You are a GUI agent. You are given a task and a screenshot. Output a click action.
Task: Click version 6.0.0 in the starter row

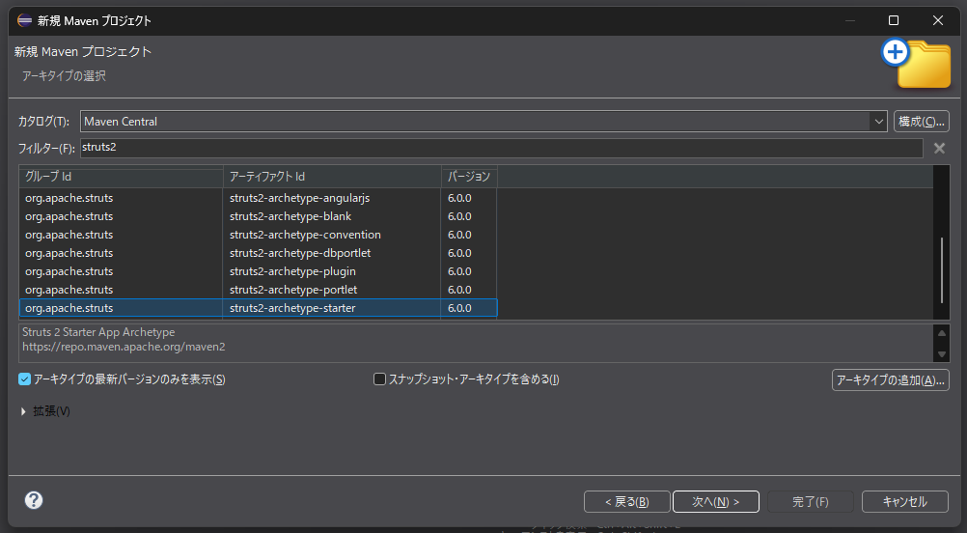[x=459, y=308]
